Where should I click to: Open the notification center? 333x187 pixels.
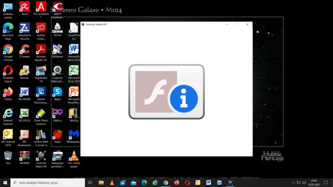326,182
